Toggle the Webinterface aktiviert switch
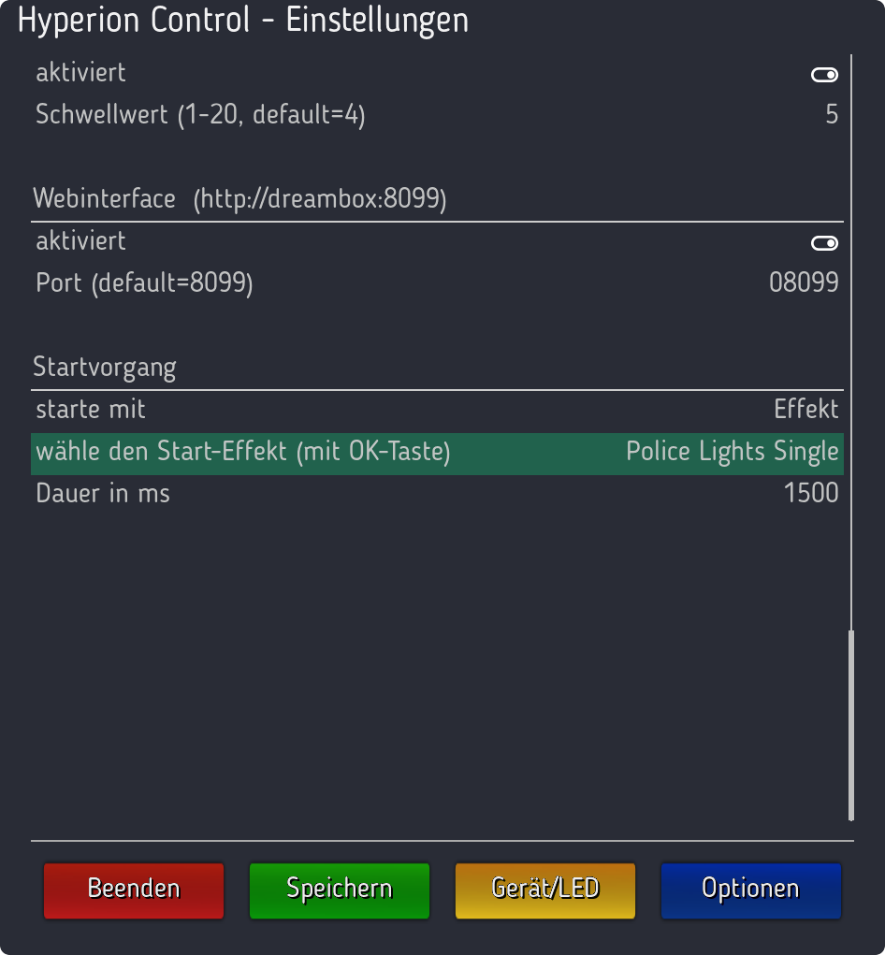The width and height of the screenshot is (885, 955). click(x=824, y=244)
